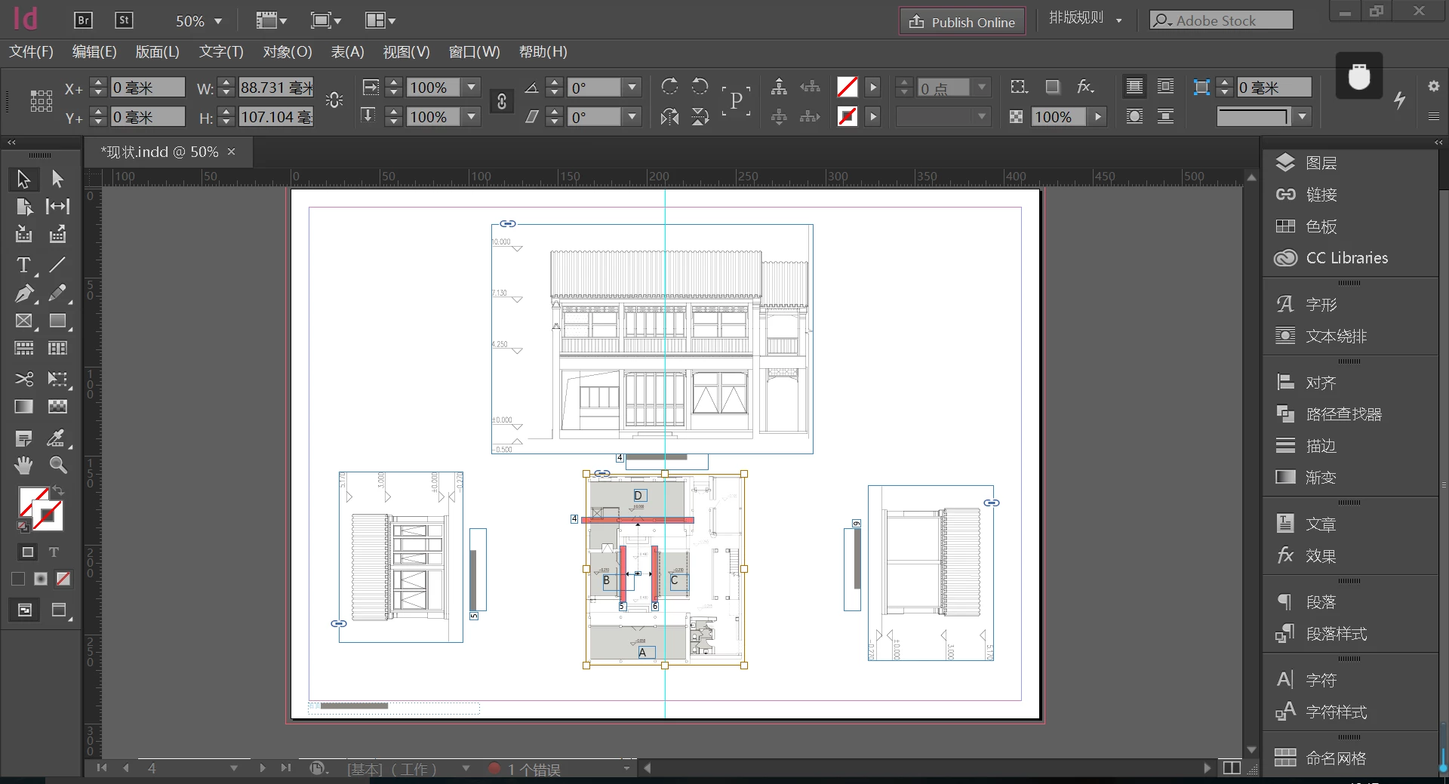Image resolution: width=1449 pixels, height=784 pixels.
Task: Toggle Preview screen mode button
Action: pyautogui.click(x=59, y=610)
